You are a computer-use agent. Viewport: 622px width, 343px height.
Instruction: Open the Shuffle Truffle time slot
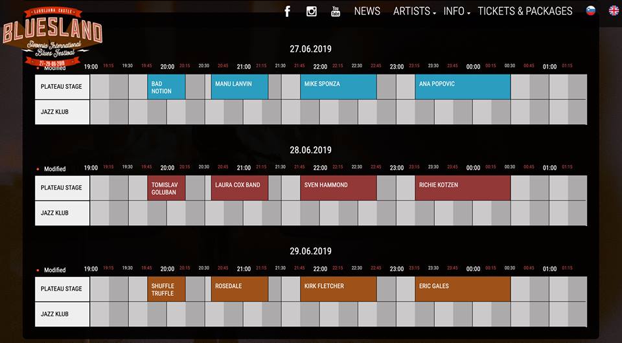167,289
